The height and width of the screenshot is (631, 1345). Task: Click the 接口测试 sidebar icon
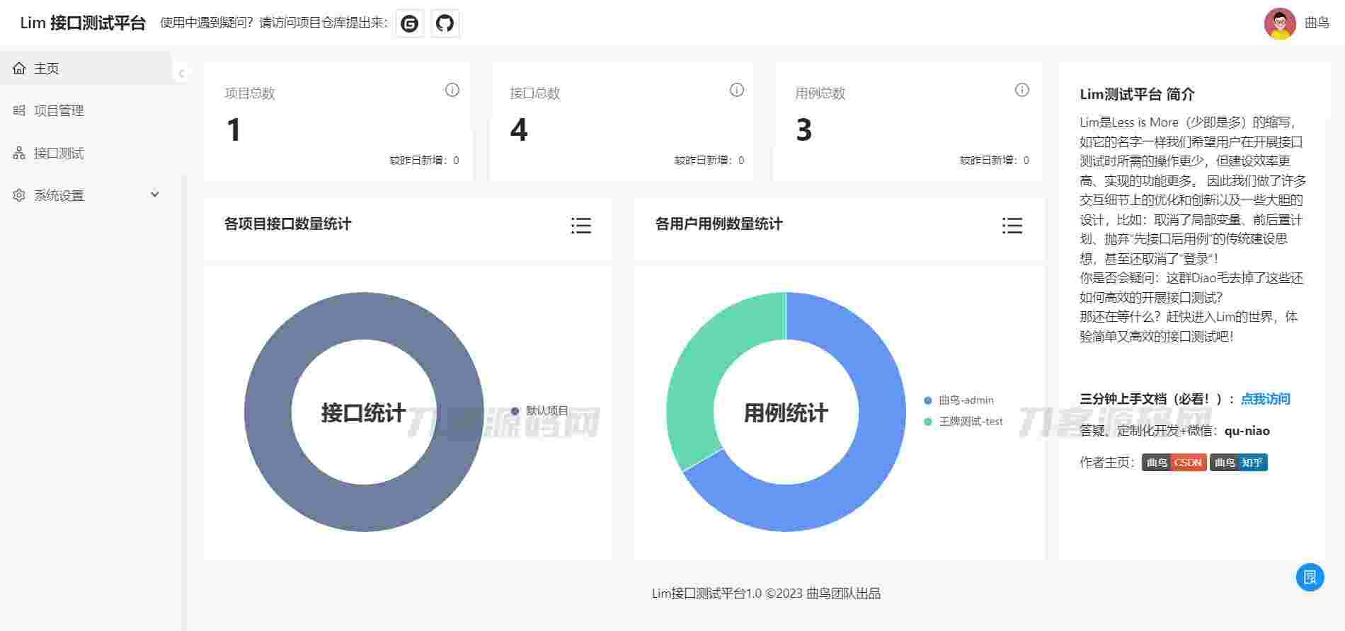pos(19,153)
